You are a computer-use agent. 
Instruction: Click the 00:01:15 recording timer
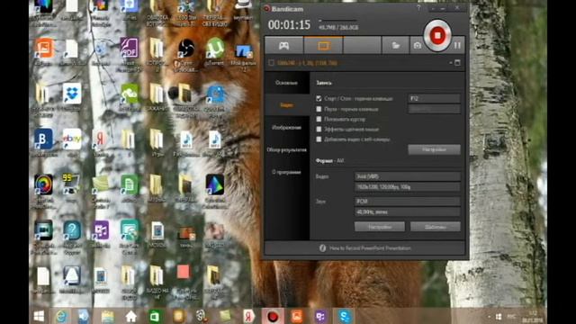pos(289,25)
